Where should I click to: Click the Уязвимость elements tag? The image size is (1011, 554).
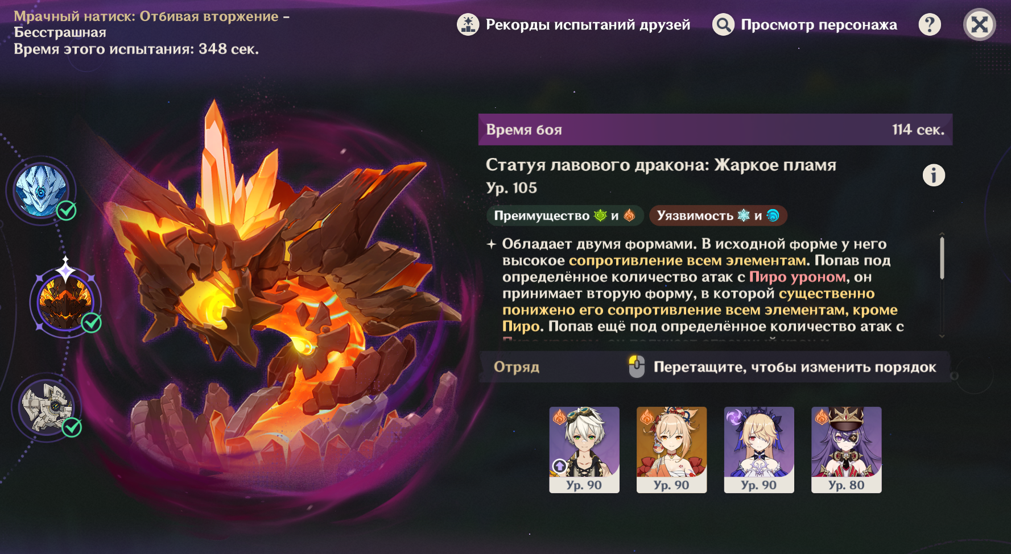click(x=718, y=215)
